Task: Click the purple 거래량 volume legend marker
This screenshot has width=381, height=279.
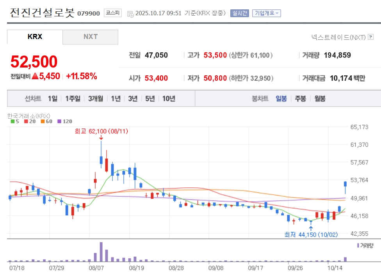Action: [x=358, y=246]
